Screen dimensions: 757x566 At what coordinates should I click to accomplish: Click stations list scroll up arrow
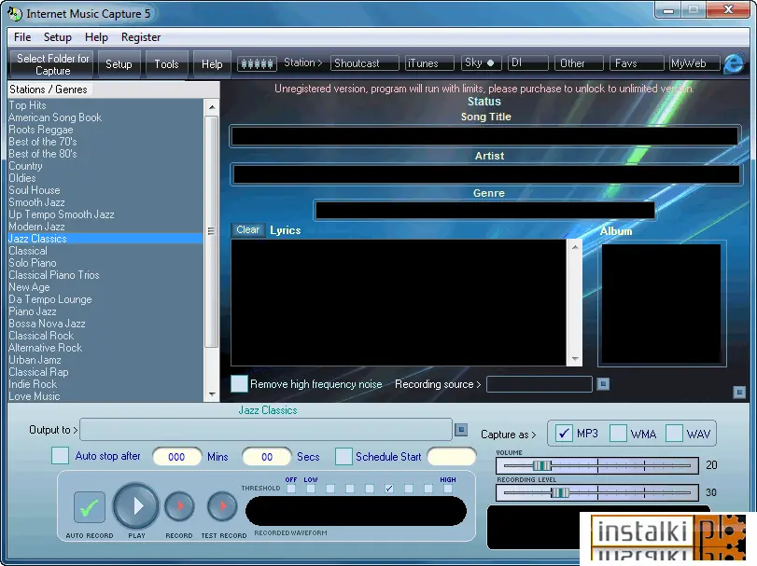(x=212, y=107)
